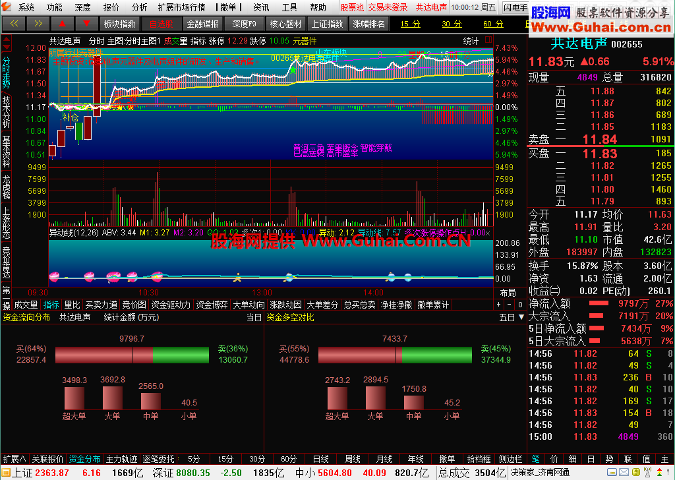Open the 关联报价 bottom tab
The image size is (675, 480).
[x=47, y=459]
